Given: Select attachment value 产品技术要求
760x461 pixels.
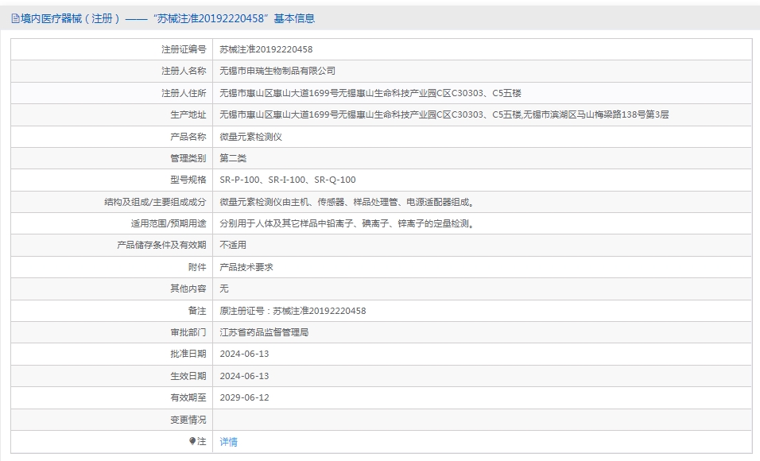Looking at the screenshot, I should click(246, 267).
